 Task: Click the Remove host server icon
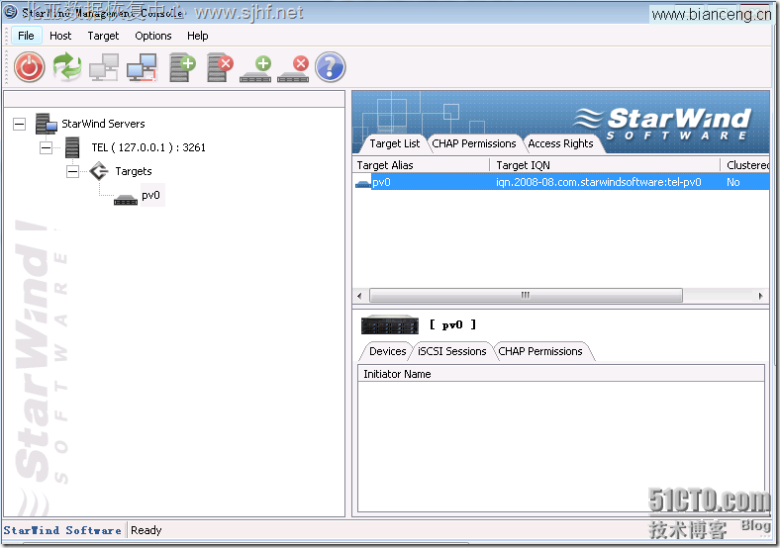click(x=220, y=67)
